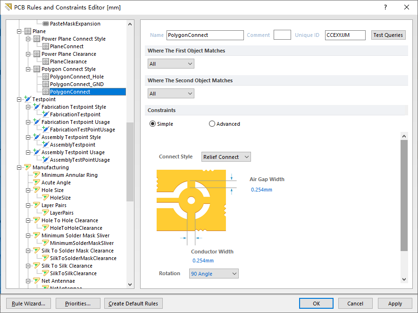Viewport: 418px width, 313px height.
Task: Enable the Advanced constraints mode
Action: click(212, 123)
